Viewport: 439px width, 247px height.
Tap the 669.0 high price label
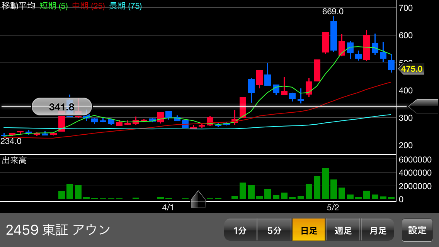(x=333, y=12)
